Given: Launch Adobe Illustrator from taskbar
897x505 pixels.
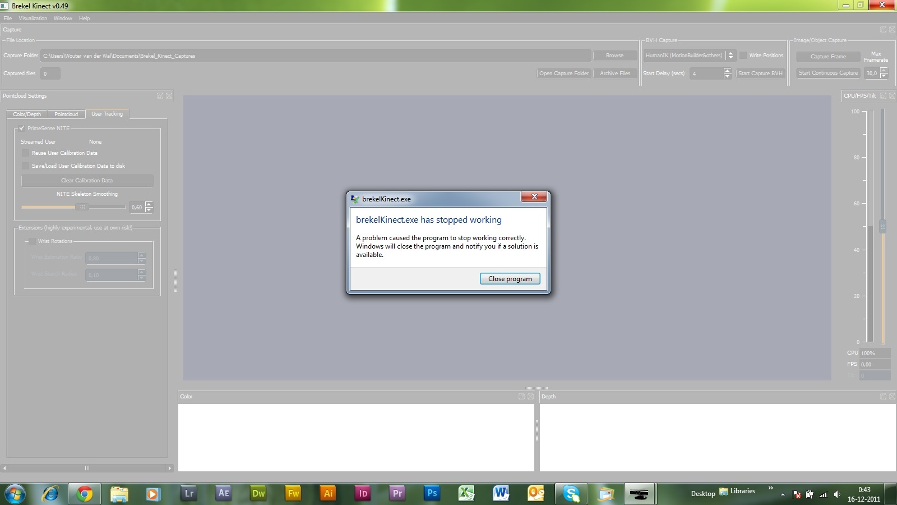Looking at the screenshot, I should (x=328, y=494).
